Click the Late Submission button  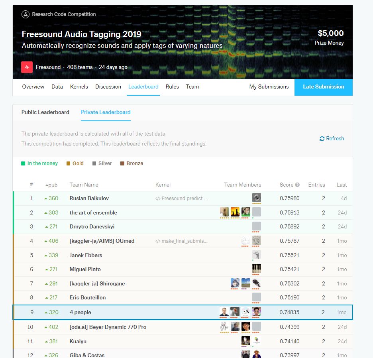pyautogui.click(x=324, y=87)
